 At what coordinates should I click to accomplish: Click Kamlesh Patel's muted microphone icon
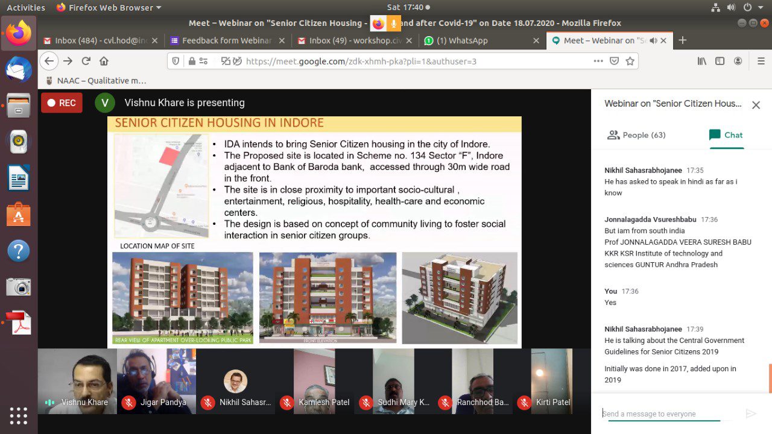(287, 402)
